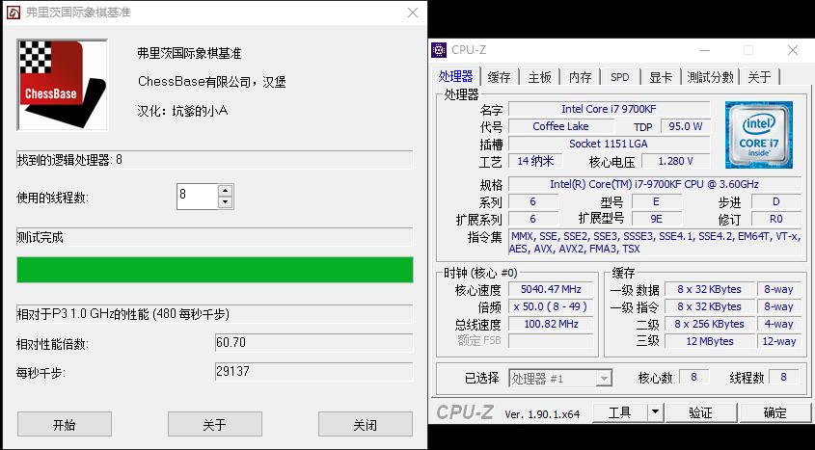The image size is (815, 450).
Task: Click the ChessBase logo image
Action: pos(63,85)
